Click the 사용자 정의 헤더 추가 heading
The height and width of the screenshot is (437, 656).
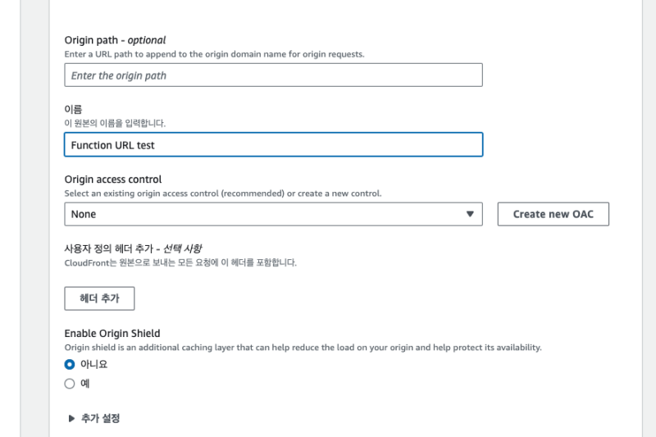click(133, 248)
